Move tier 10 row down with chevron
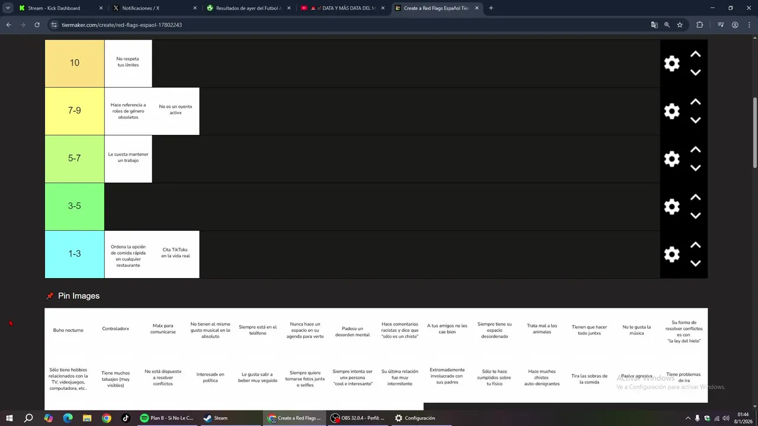The width and height of the screenshot is (758, 426). click(x=696, y=72)
